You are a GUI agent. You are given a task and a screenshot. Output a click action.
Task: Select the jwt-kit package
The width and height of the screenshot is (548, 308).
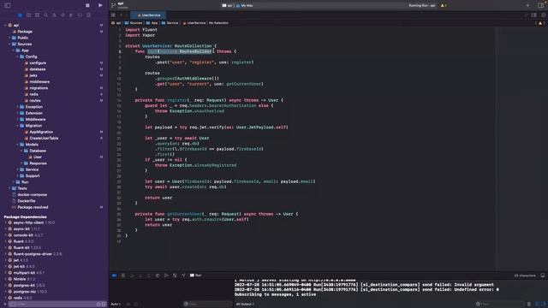click(x=19, y=267)
